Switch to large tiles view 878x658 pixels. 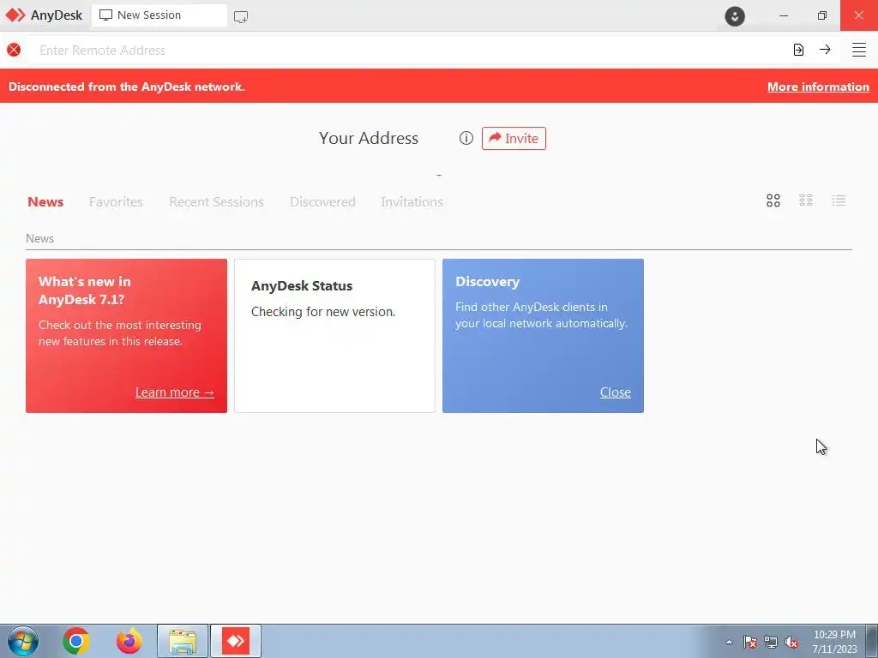(x=773, y=200)
